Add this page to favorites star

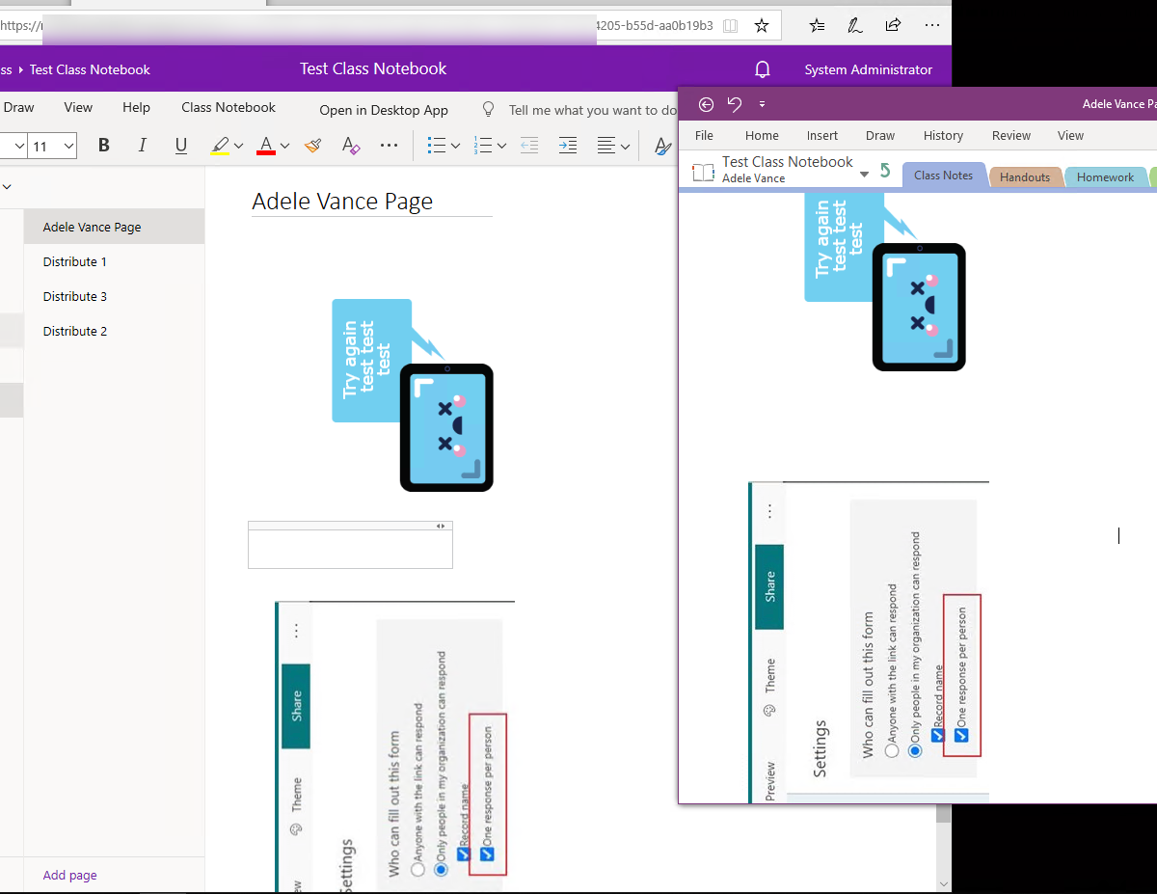tap(762, 25)
